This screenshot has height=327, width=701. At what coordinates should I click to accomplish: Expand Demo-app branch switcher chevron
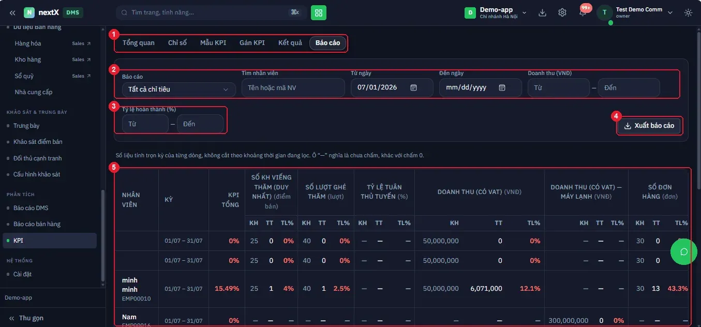(525, 12)
